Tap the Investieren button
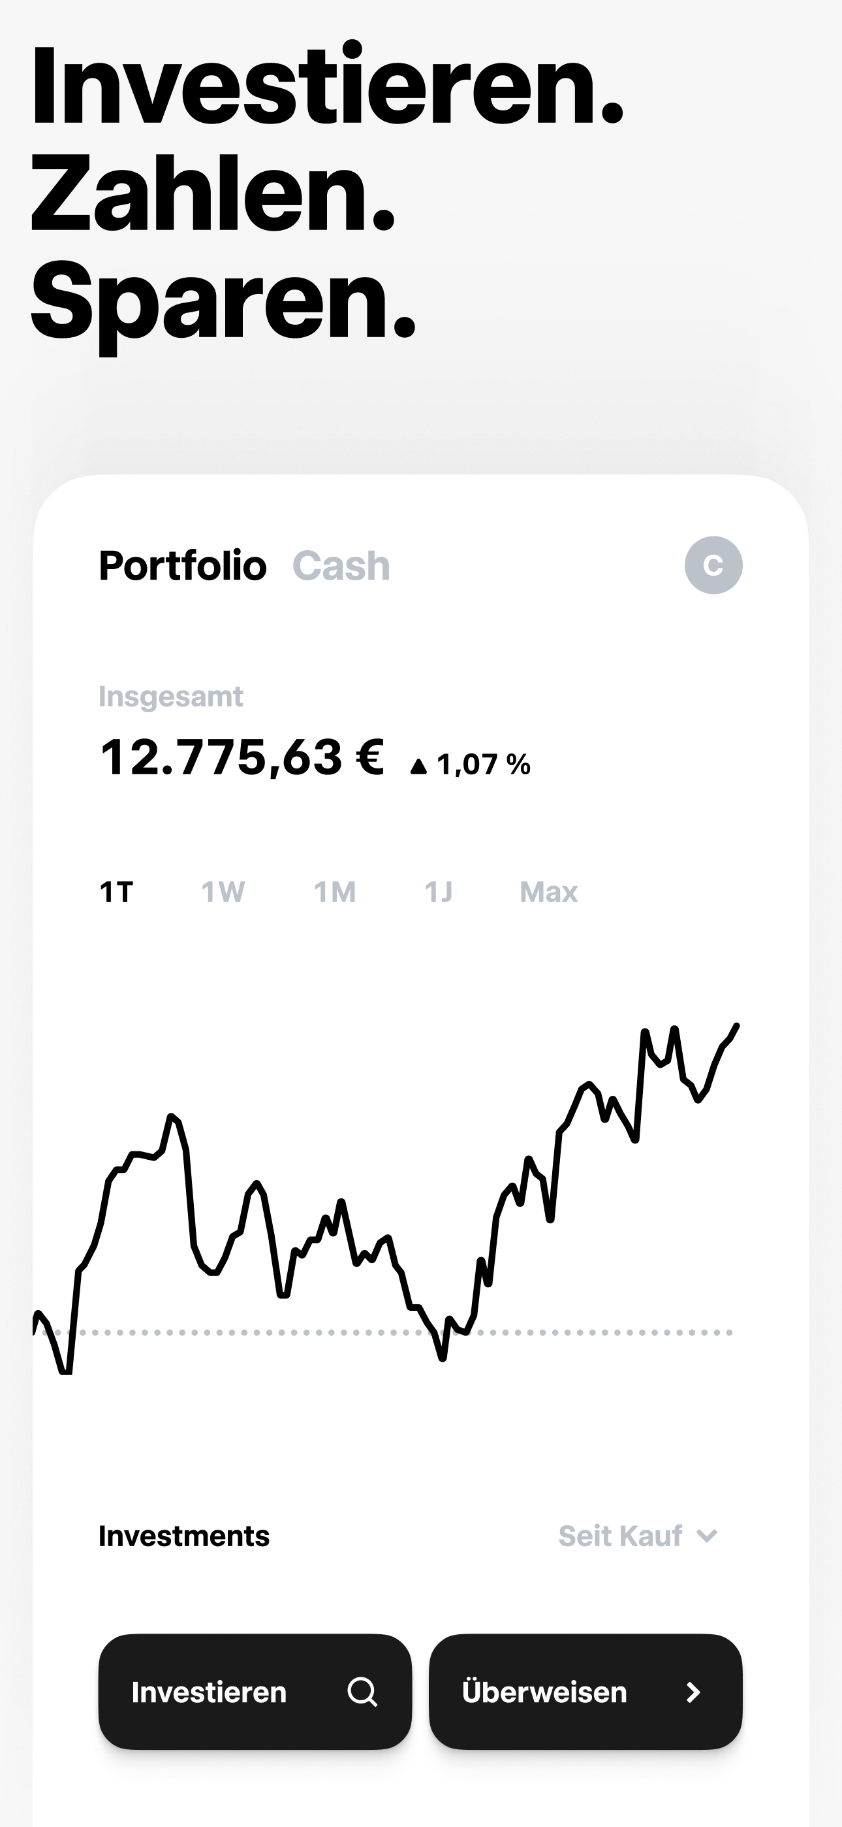 tap(255, 1692)
